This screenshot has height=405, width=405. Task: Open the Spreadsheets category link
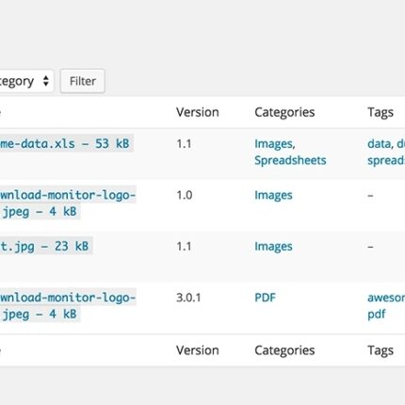click(290, 160)
